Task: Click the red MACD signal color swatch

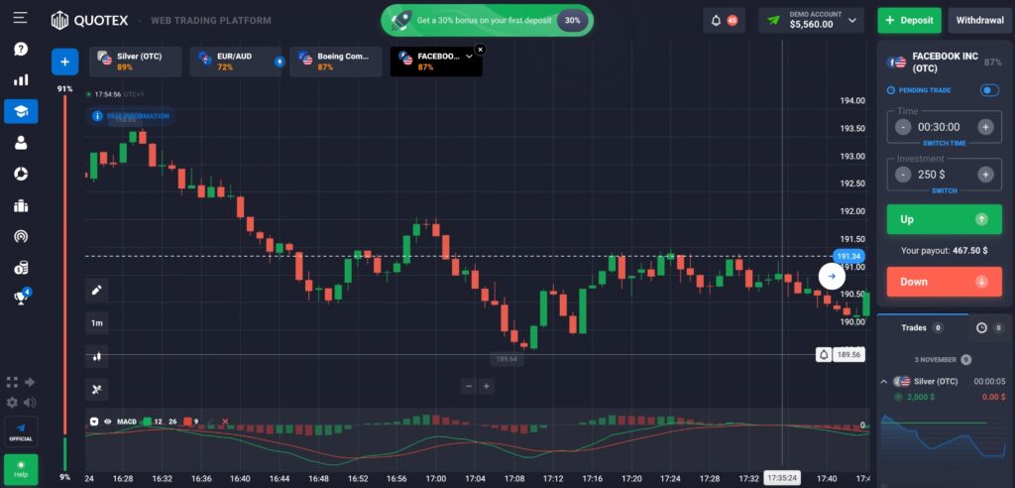Action: [x=187, y=422]
